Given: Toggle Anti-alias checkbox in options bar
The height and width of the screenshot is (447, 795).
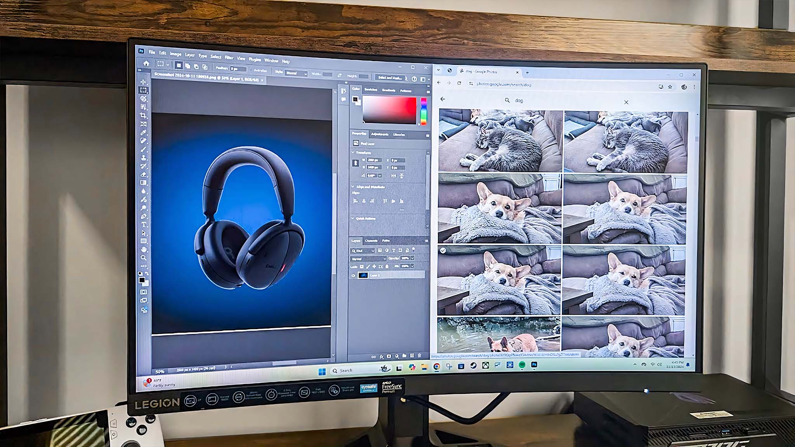Looking at the screenshot, I should pos(252,70).
